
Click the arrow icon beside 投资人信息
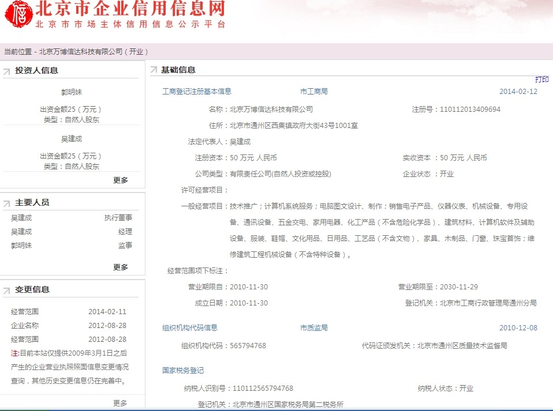[7, 71]
